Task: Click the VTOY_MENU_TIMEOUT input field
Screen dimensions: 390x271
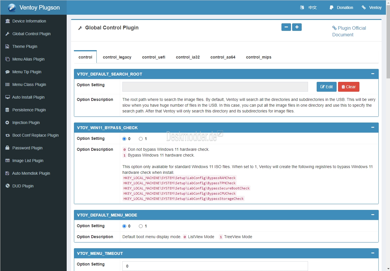Action: (x=215, y=266)
